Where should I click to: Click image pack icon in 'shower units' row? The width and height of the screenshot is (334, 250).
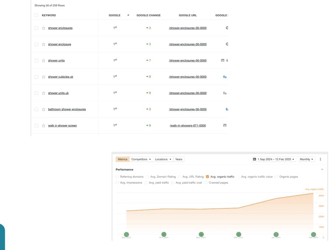pos(223,60)
